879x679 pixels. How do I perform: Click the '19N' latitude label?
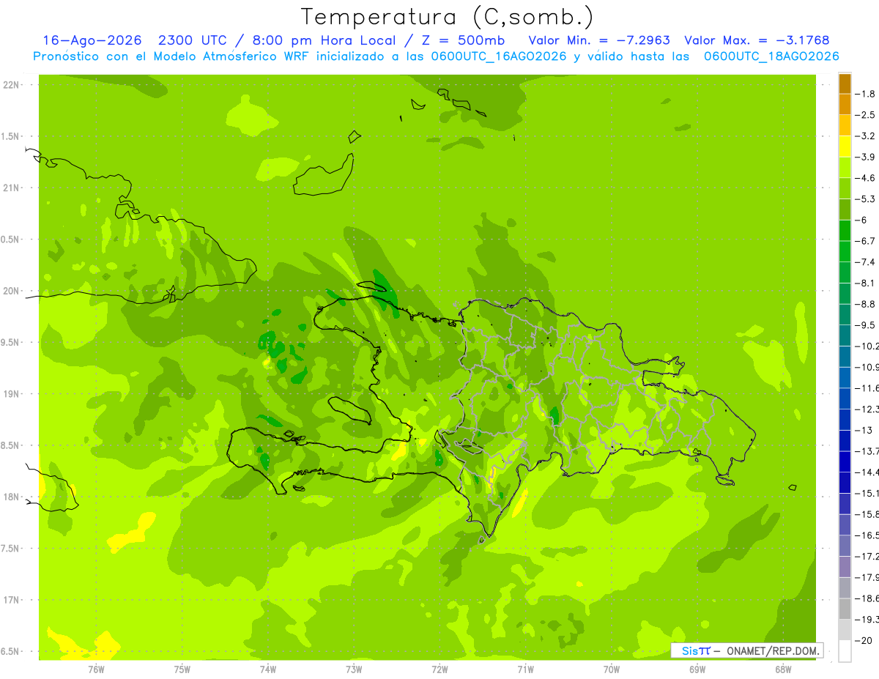[10, 394]
